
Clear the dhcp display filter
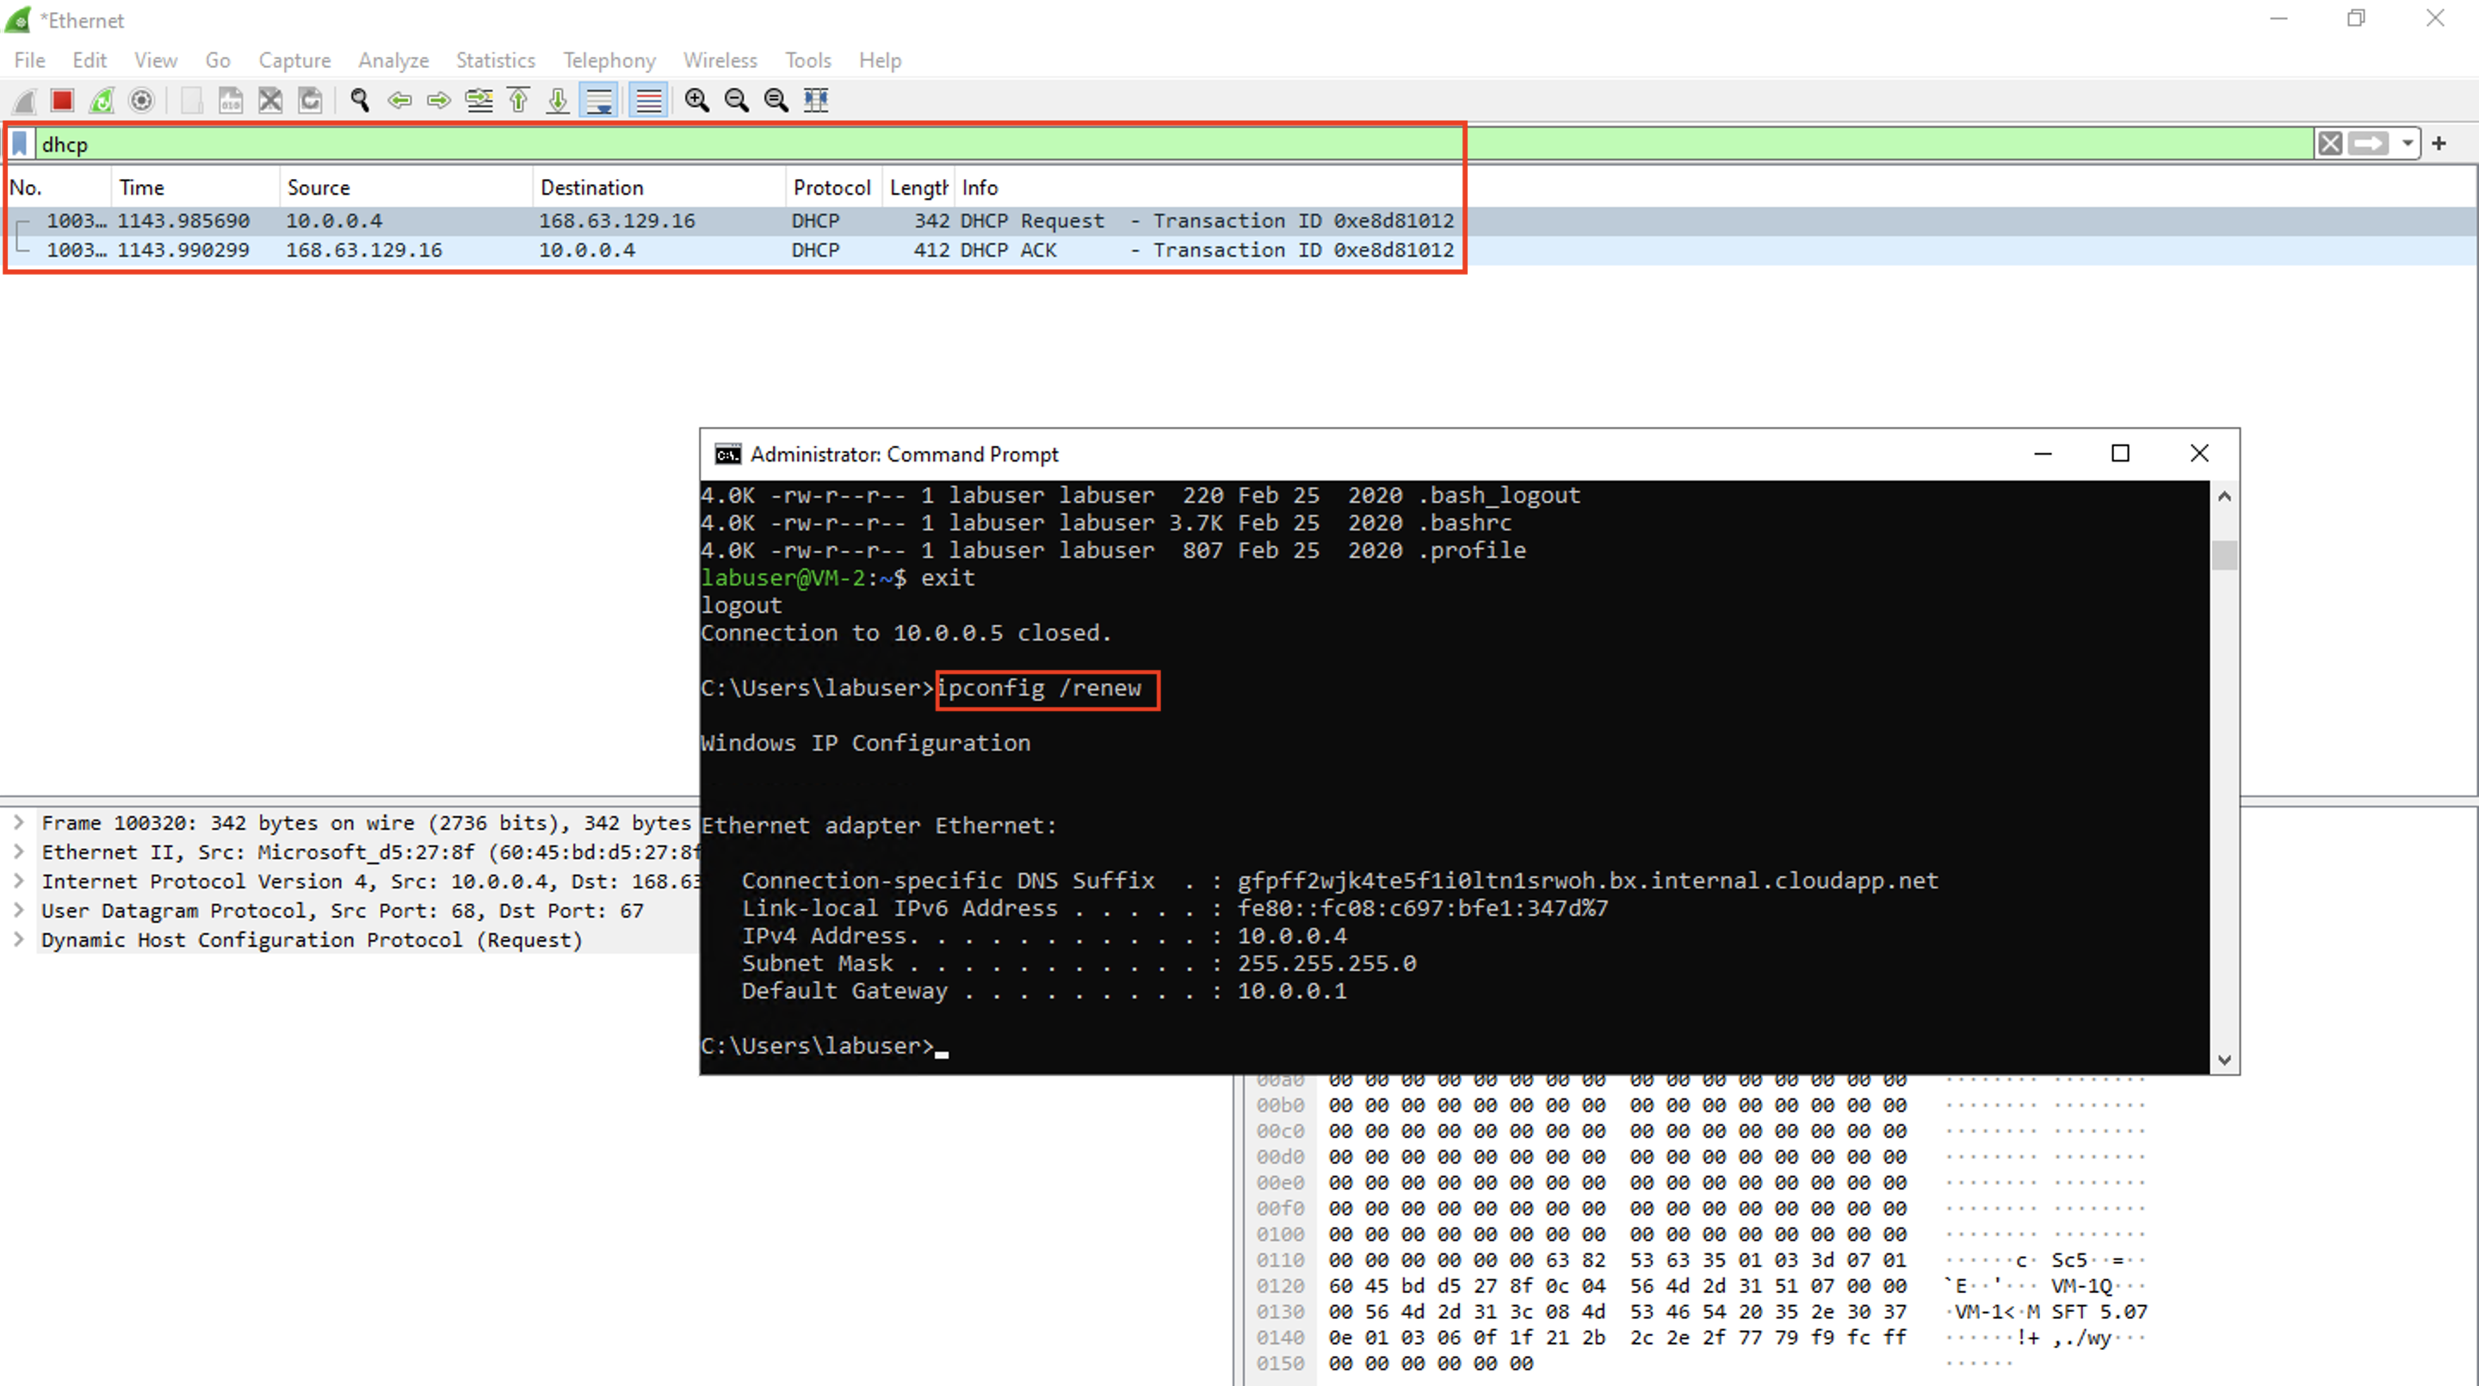coord(2330,144)
